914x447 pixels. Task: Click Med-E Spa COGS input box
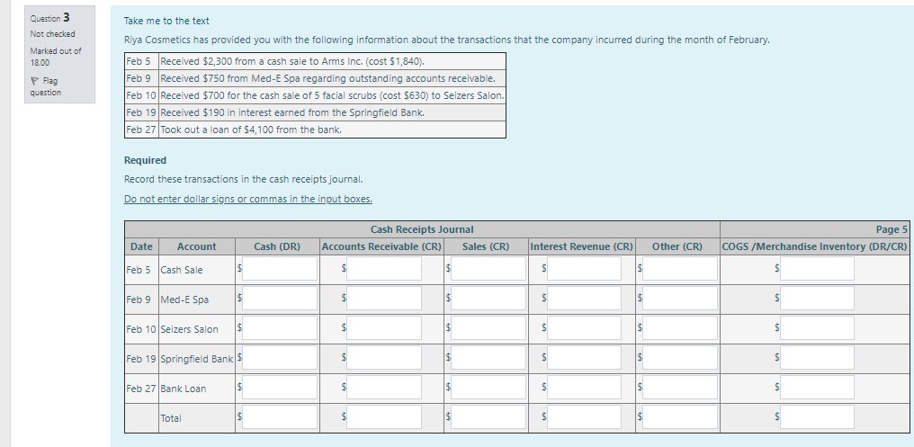(x=817, y=299)
